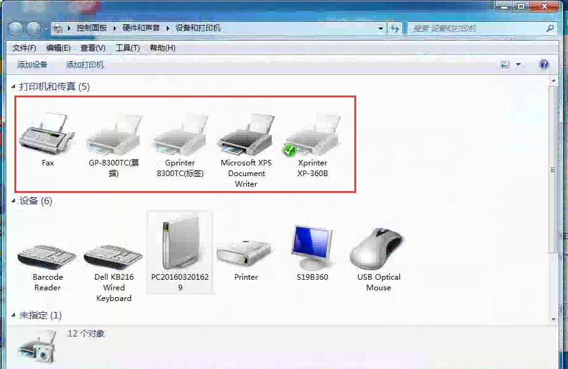Expand the arrow before 控制面板 in path

[x=69, y=28]
